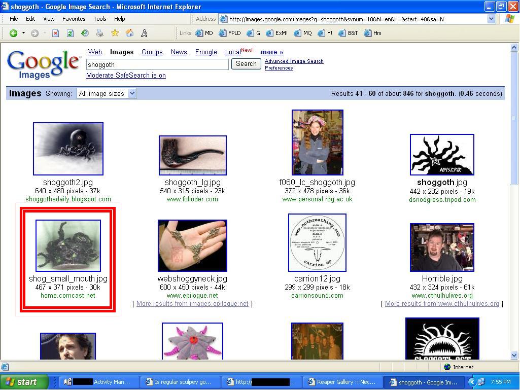Click the Google Images logo

click(43, 64)
